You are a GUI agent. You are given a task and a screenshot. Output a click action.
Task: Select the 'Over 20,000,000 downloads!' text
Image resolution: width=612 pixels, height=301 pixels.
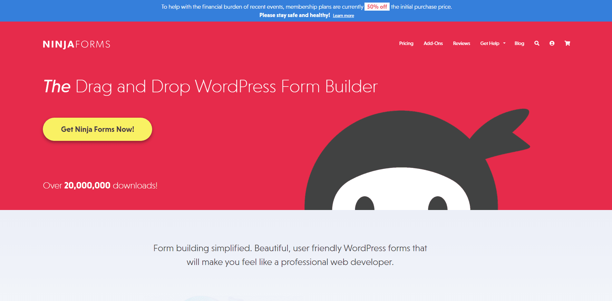click(x=100, y=186)
